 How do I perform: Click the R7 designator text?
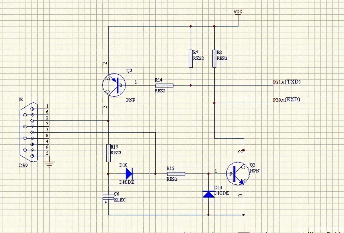(196, 53)
